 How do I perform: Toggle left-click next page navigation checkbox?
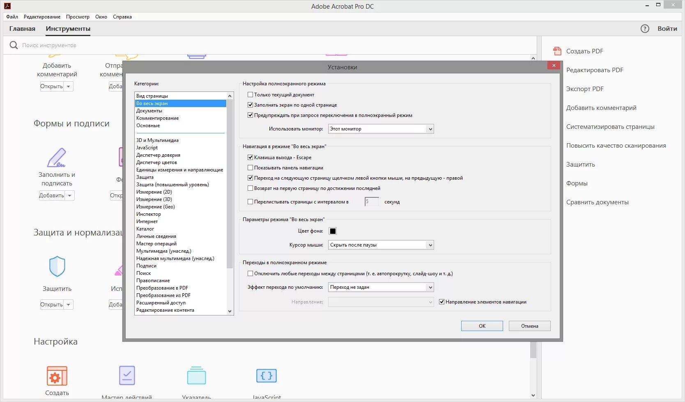click(250, 178)
